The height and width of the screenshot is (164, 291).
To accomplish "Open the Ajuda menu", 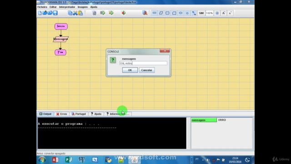I will point(94,7).
